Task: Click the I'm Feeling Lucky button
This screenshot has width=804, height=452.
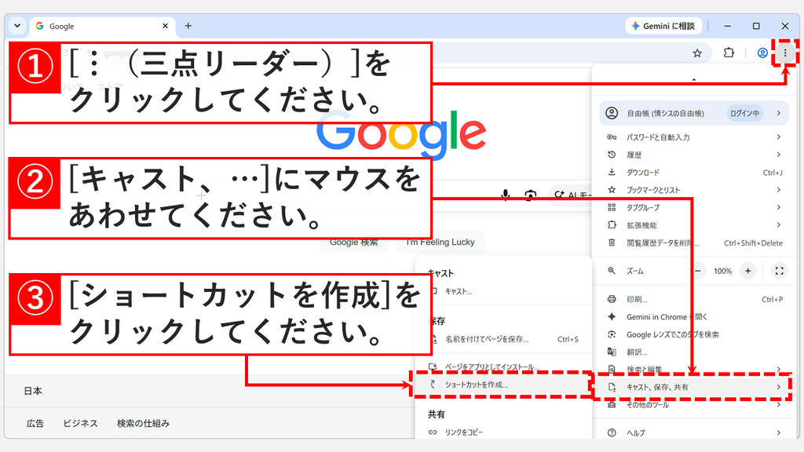Action: pos(440,242)
